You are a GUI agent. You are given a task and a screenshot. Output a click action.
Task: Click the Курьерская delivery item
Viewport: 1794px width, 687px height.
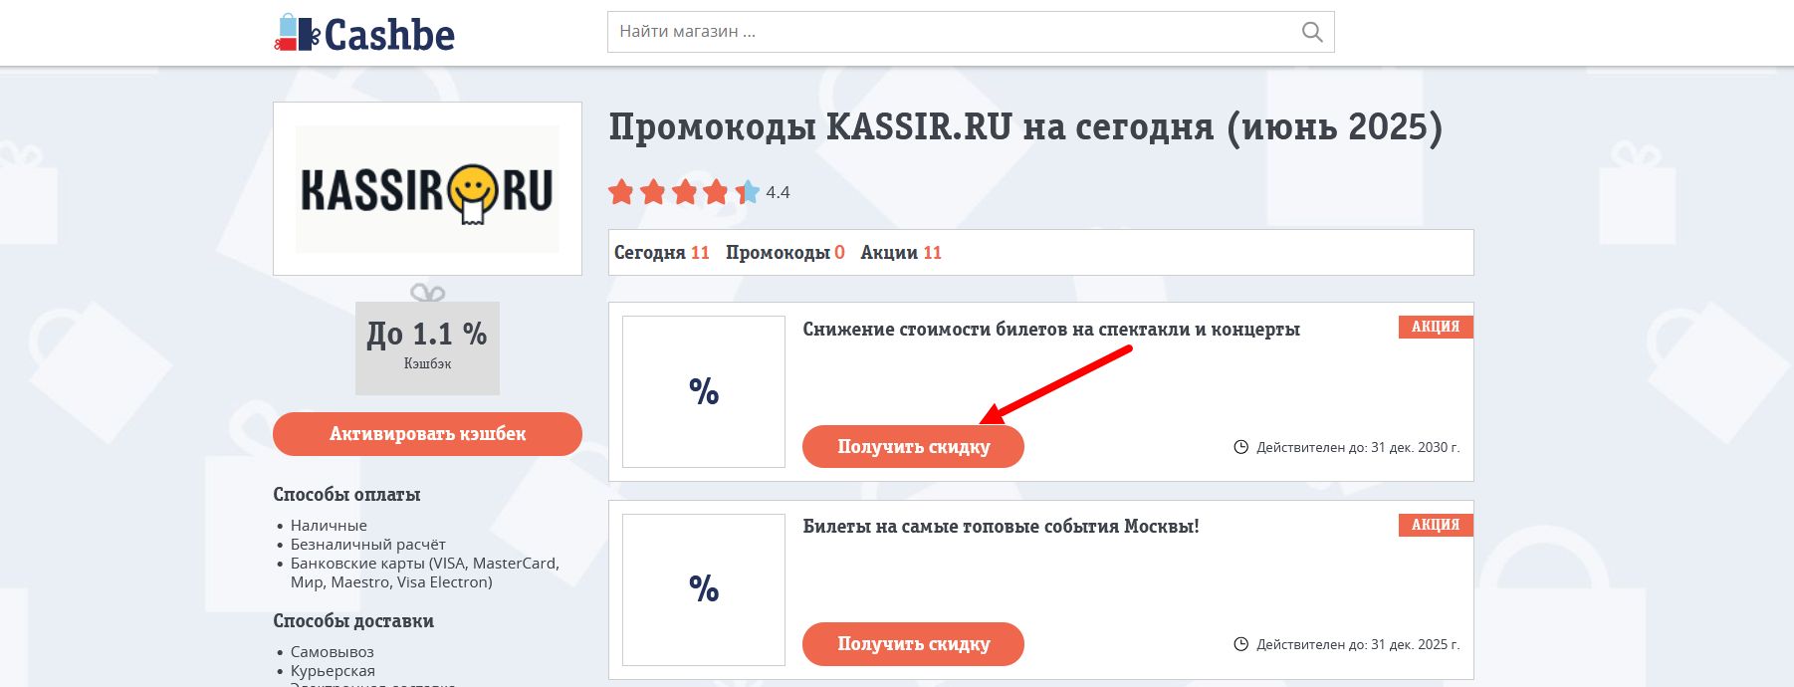coord(333,671)
